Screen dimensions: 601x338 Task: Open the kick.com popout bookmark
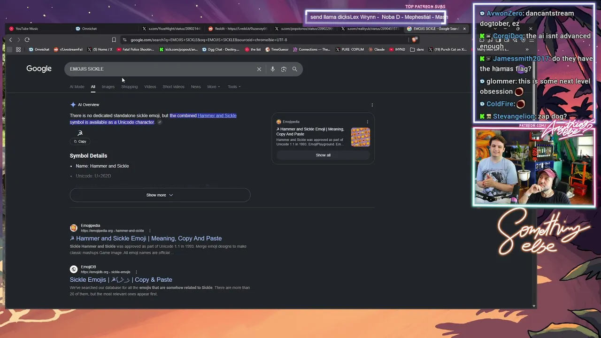pos(178,49)
